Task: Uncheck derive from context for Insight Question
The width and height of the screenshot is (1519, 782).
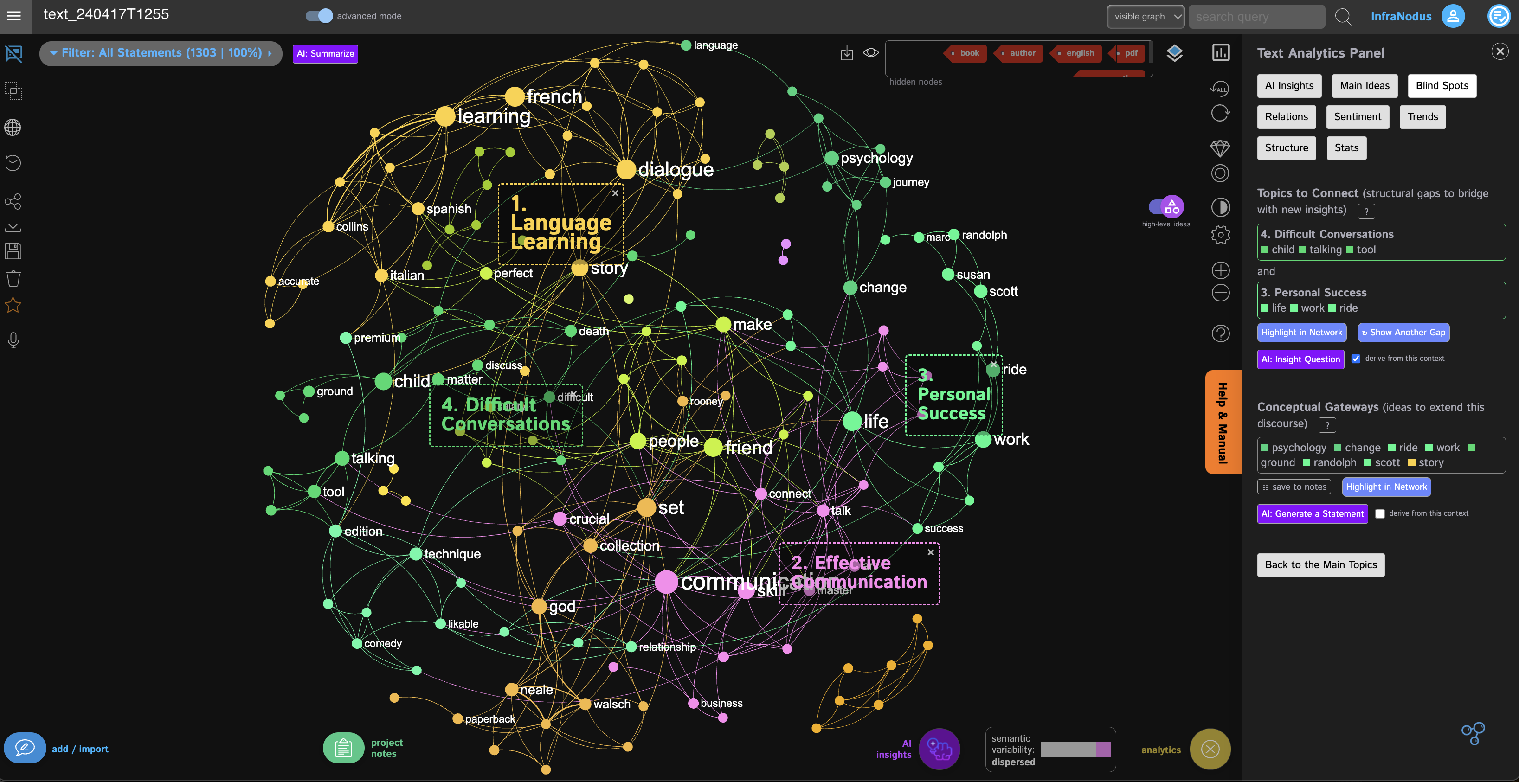Action: pos(1356,358)
